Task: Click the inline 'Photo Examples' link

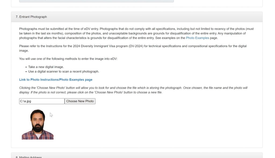Action: point(197,38)
